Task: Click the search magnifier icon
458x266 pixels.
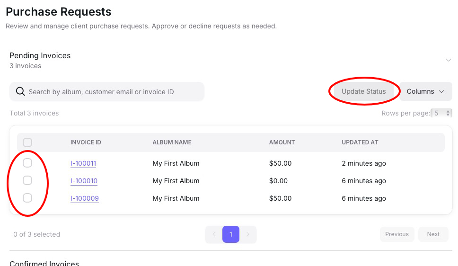Action: 20,92
